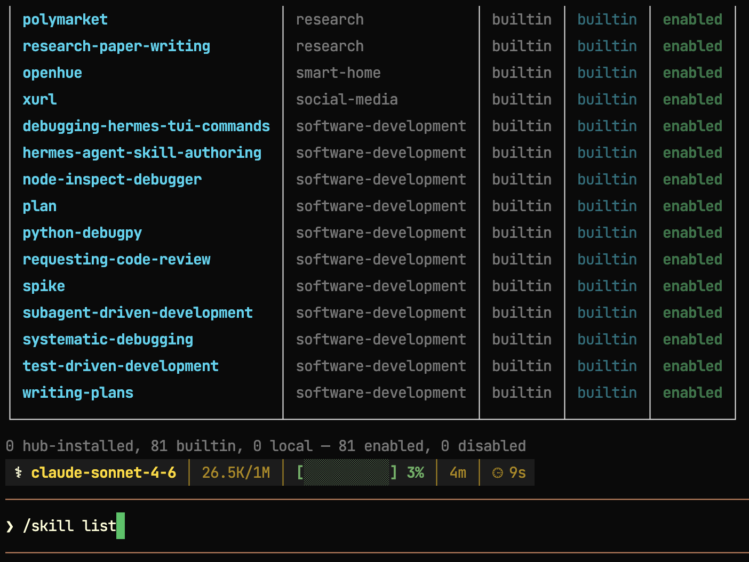Viewport: 749px width, 562px height.
Task: Click the enabled status for systematic-debugging
Action: [x=692, y=340]
